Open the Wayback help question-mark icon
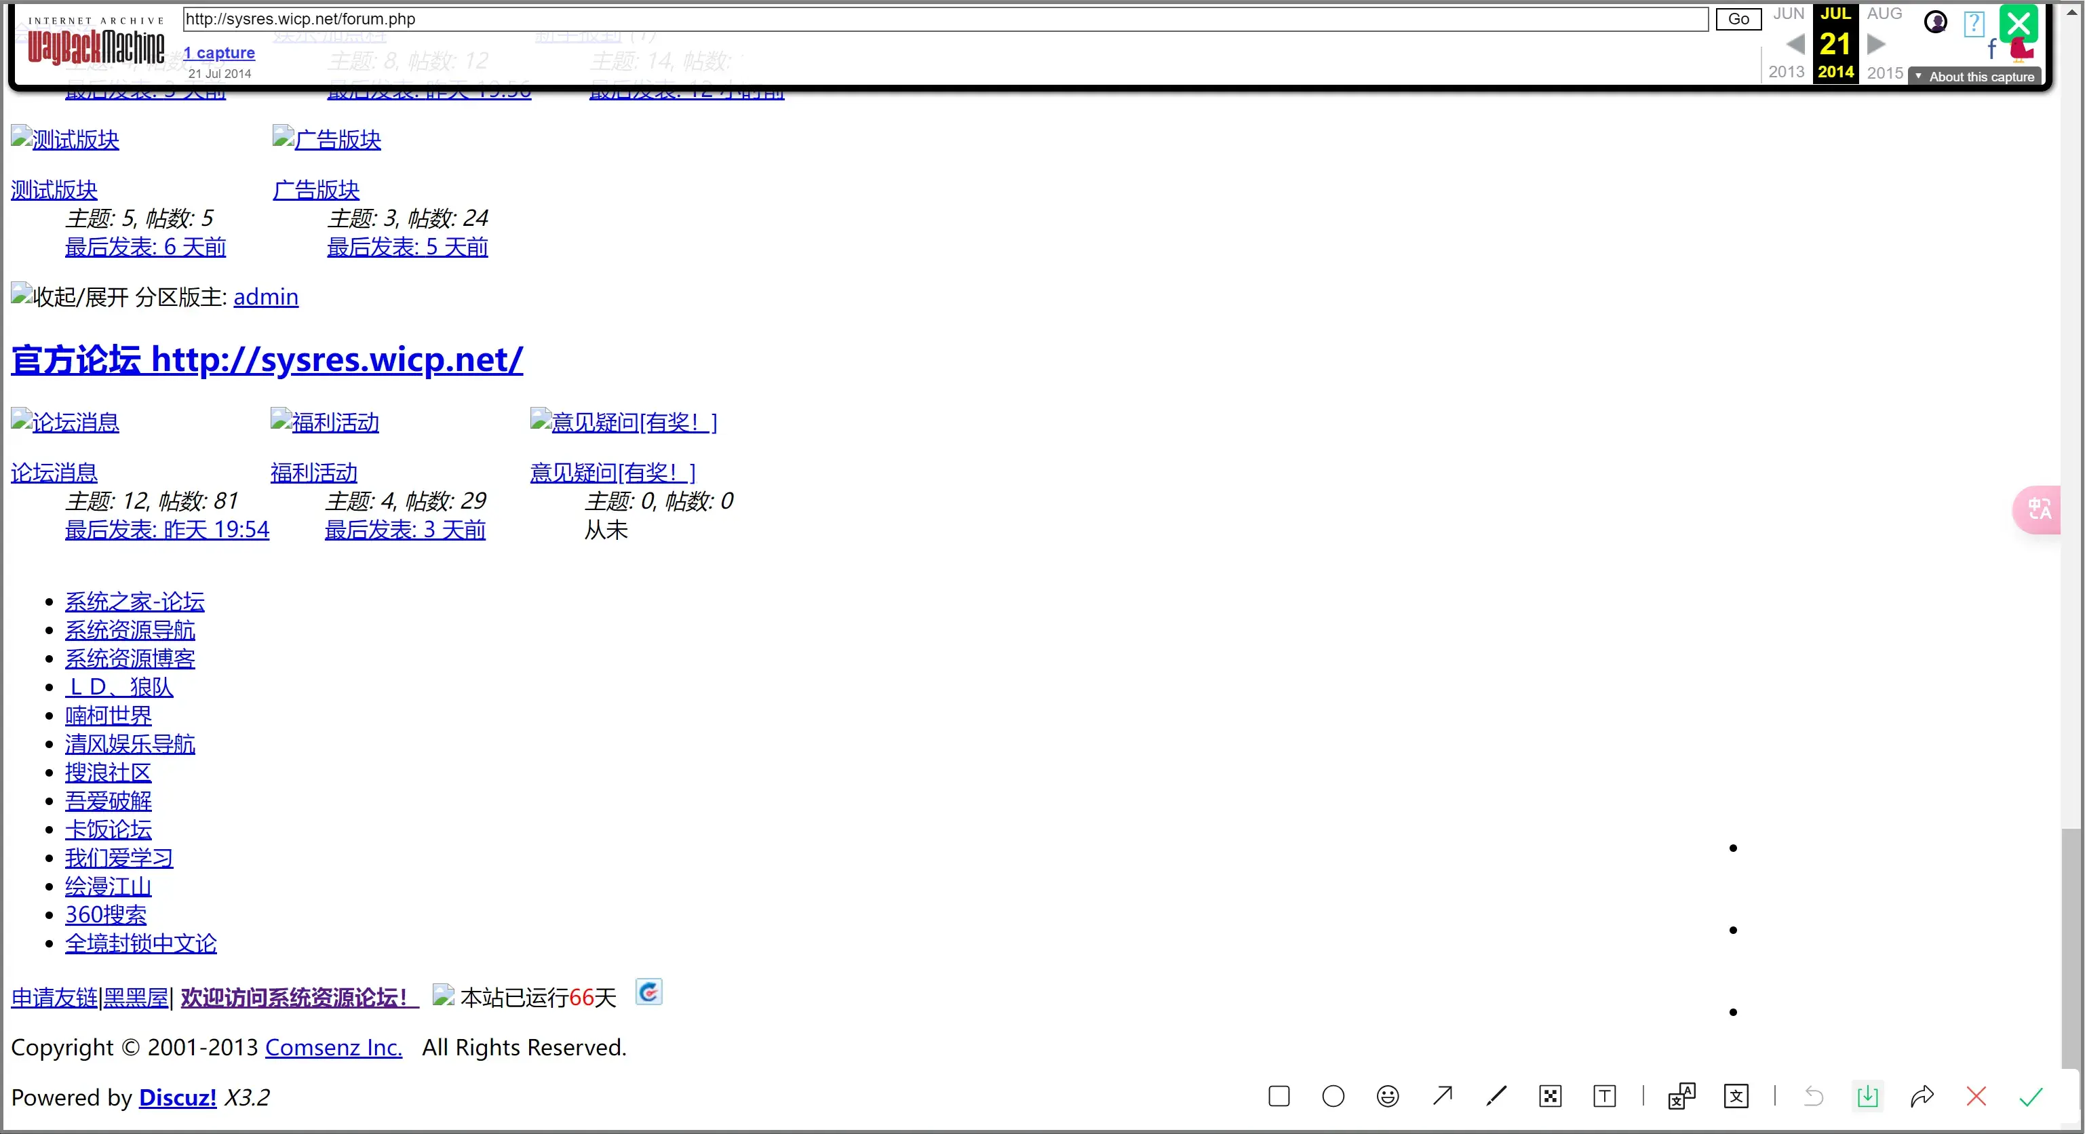 point(1974,24)
